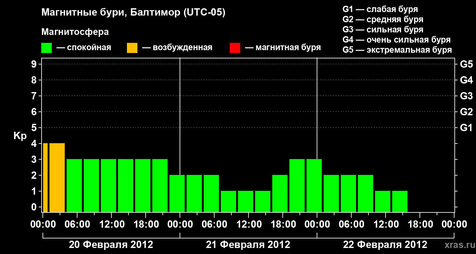Click the first green Kp 3 bar at 06:00, 20 Февраля
476x254 pixels.
click(74, 185)
